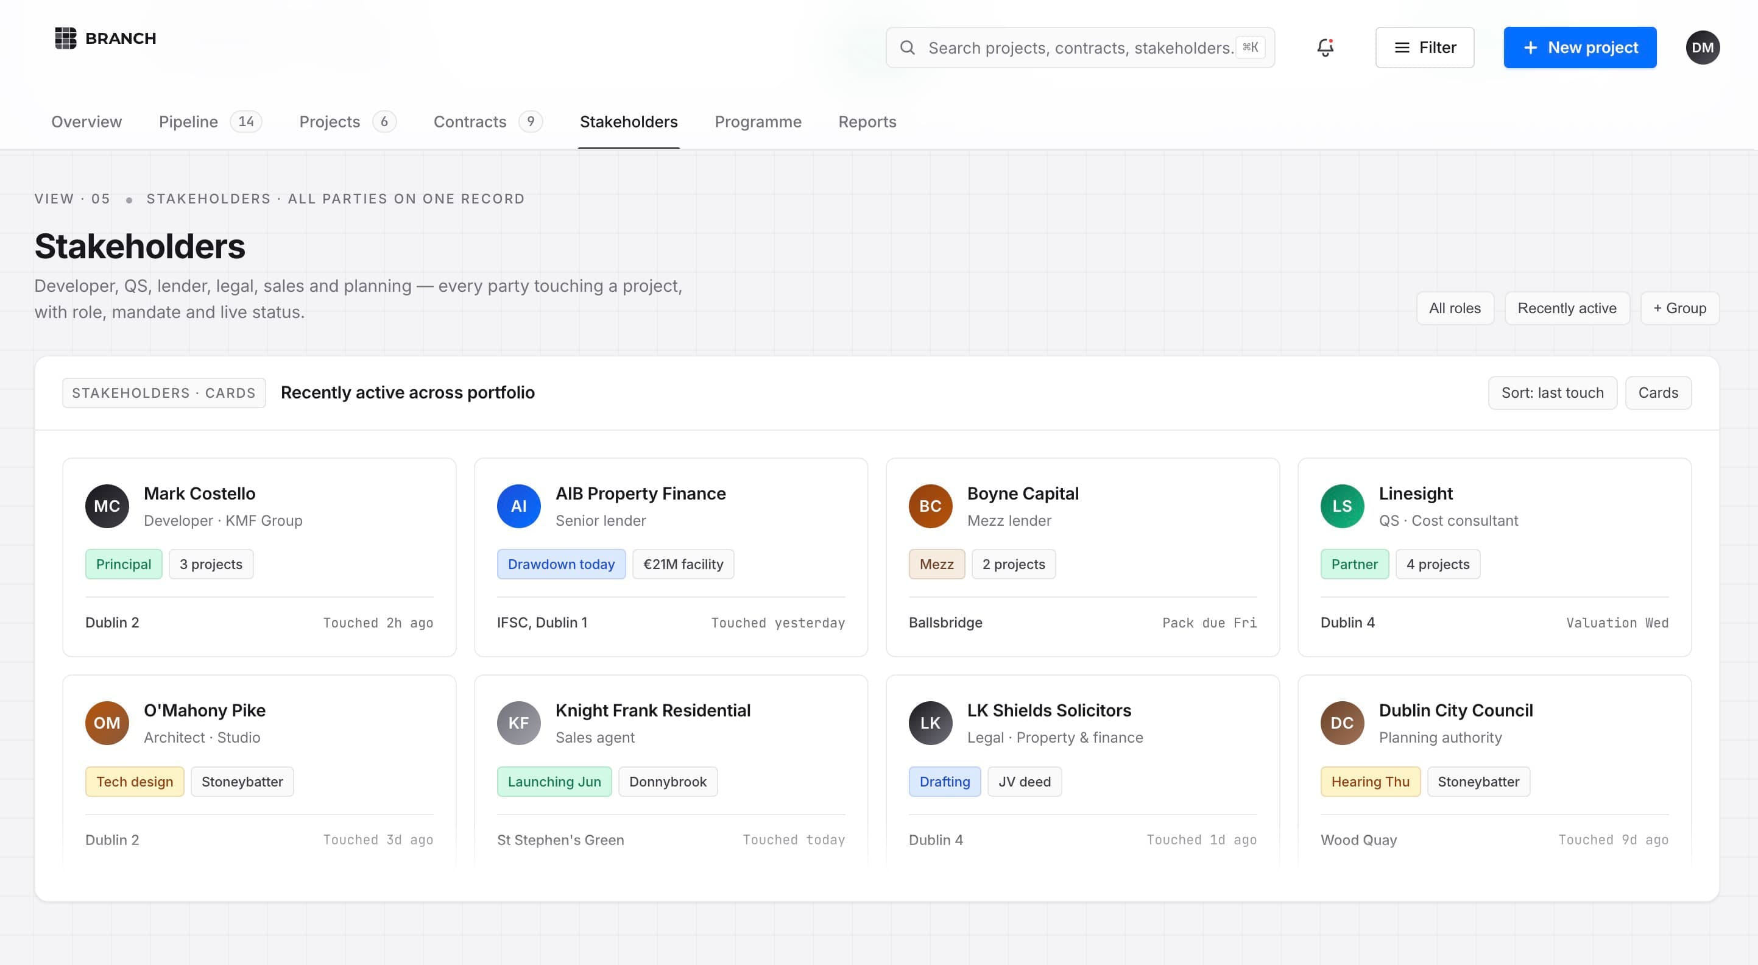
Task: Click the 'Pack due Fri' text
Action: pyautogui.click(x=1209, y=623)
